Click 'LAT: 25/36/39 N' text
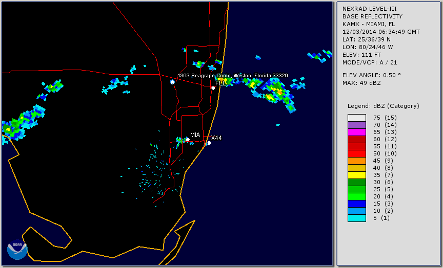The width and height of the screenshot is (443, 268). pos(367,39)
